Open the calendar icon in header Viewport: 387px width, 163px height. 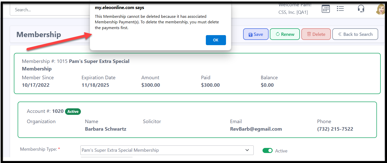coord(326,9)
